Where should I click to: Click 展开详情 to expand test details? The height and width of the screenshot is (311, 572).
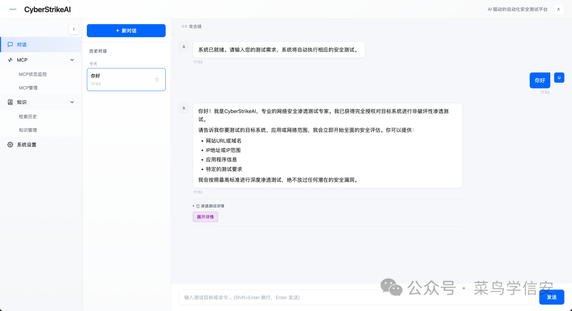[x=205, y=217]
